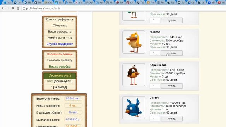Click the '140000 серебра' cost value

tap(176, 106)
